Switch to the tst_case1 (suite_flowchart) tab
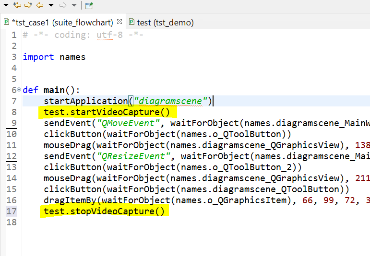The height and width of the screenshot is (256, 370). point(62,23)
